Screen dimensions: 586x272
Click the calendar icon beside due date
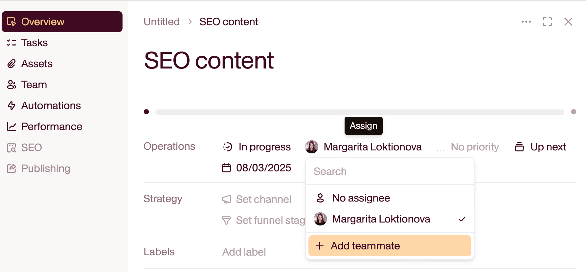[x=226, y=168]
